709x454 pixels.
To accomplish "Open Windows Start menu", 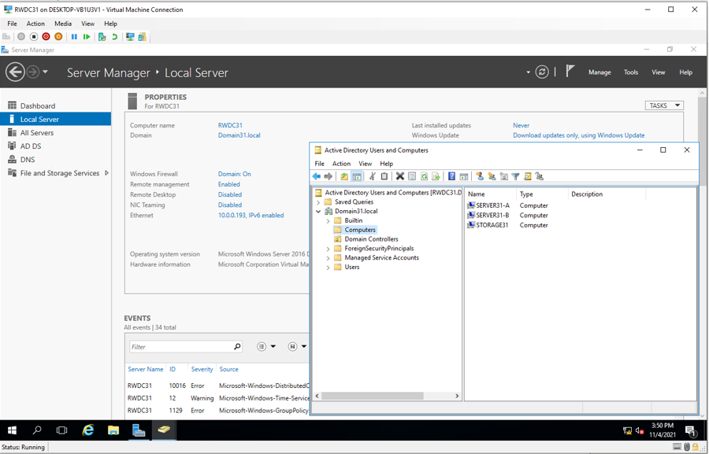I will [x=12, y=430].
